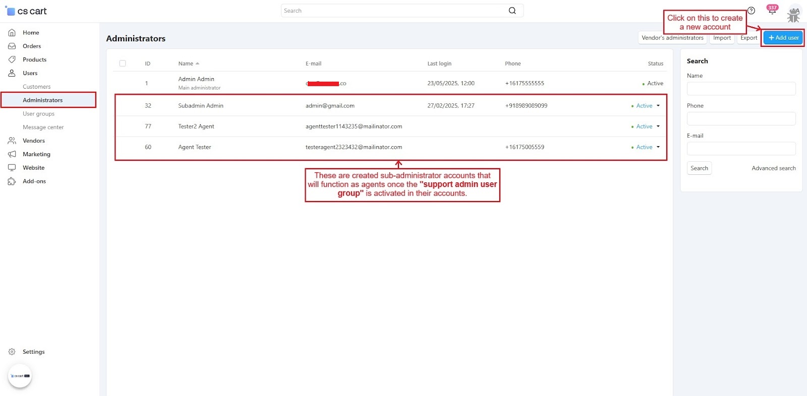This screenshot has width=807, height=396.
Task: Open notifications bell with 337 badge
Action: click(772, 11)
